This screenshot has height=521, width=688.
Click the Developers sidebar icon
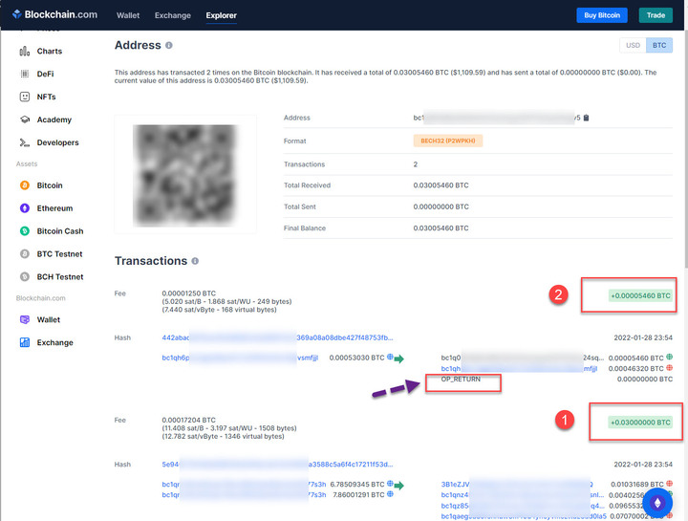coord(25,142)
